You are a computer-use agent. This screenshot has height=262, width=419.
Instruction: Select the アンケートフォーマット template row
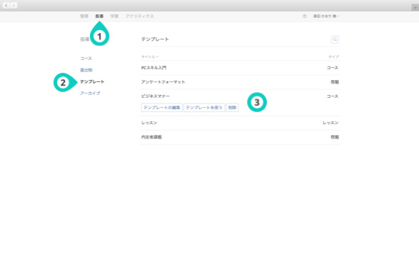[240, 82]
